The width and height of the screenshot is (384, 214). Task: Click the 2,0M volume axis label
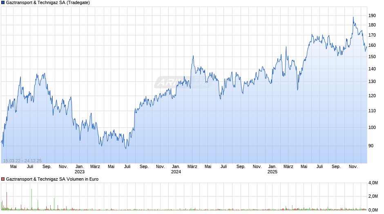tap(373, 196)
